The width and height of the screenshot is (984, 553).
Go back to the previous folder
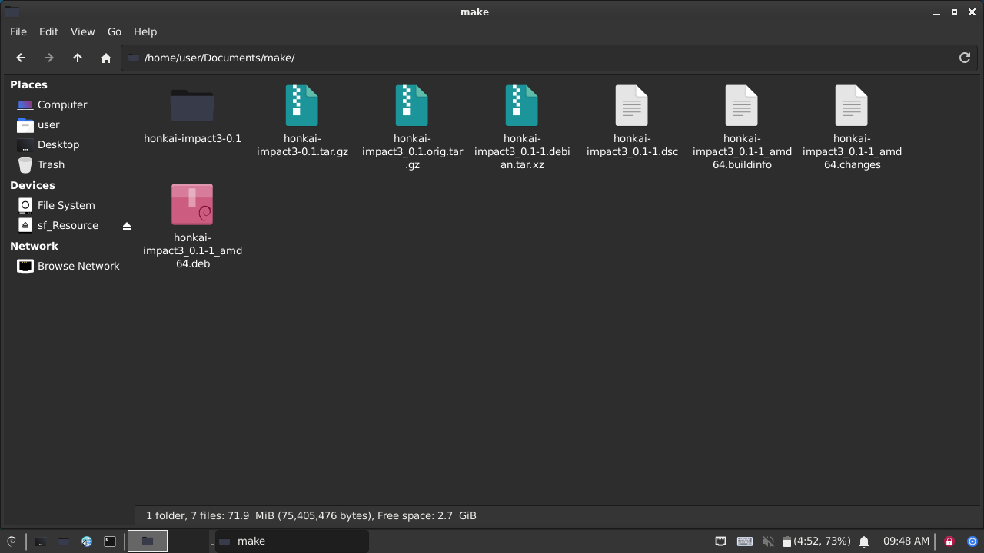coord(21,58)
